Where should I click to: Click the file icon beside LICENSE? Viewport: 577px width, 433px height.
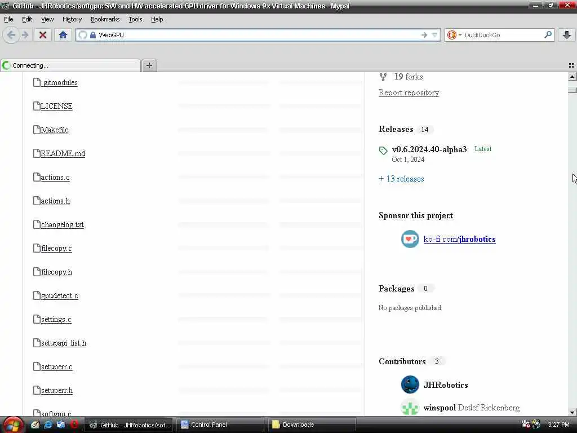[37, 106]
